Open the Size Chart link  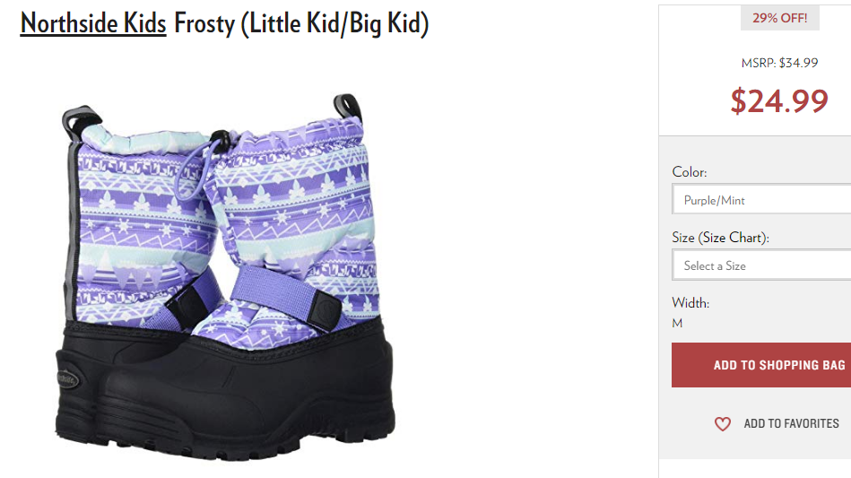[x=734, y=238]
